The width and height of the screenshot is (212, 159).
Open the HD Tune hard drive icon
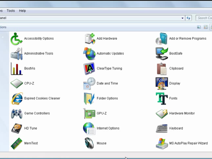17,128
